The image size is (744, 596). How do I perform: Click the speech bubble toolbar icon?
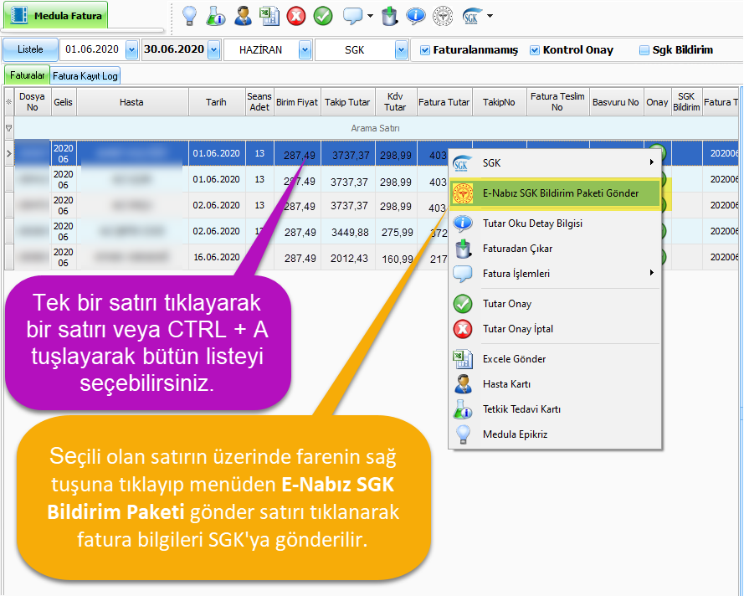click(352, 16)
